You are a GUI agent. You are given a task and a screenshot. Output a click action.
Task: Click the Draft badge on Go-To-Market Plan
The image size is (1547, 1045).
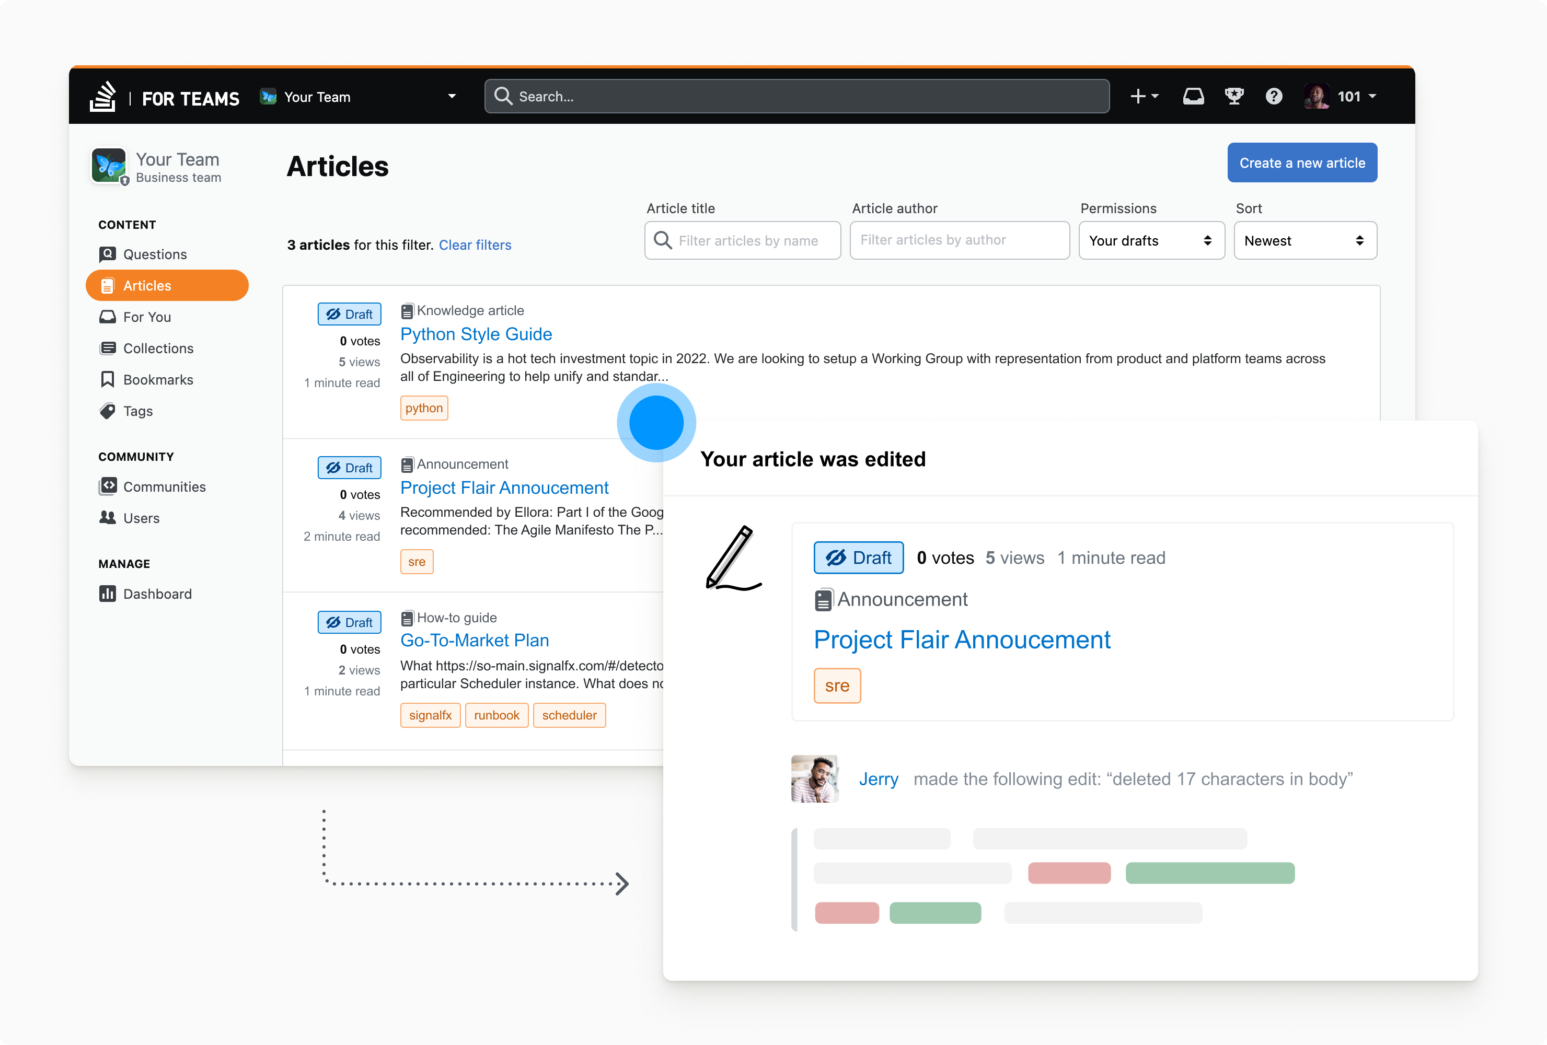click(349, 622)
